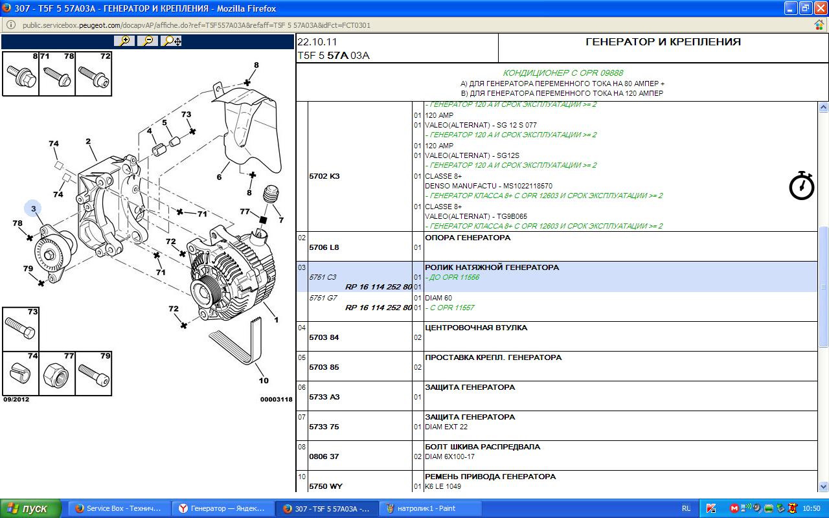The height and width of the screenshot is (518, 829).
Task: Click the taskbar clock 10:50
Action: point(812,508)
